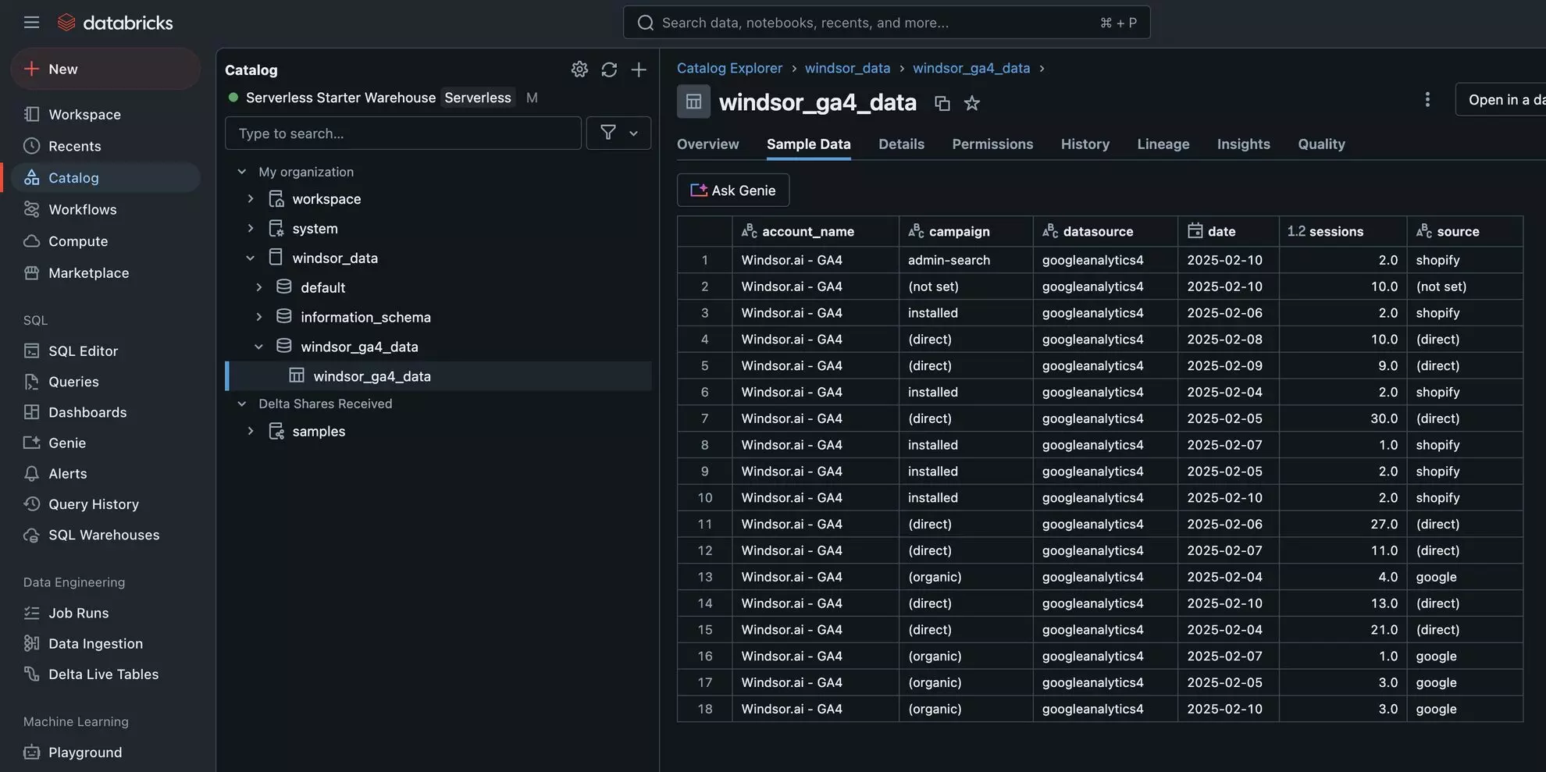
Task: Open SQL Warehouses
Action: point(105,535)
